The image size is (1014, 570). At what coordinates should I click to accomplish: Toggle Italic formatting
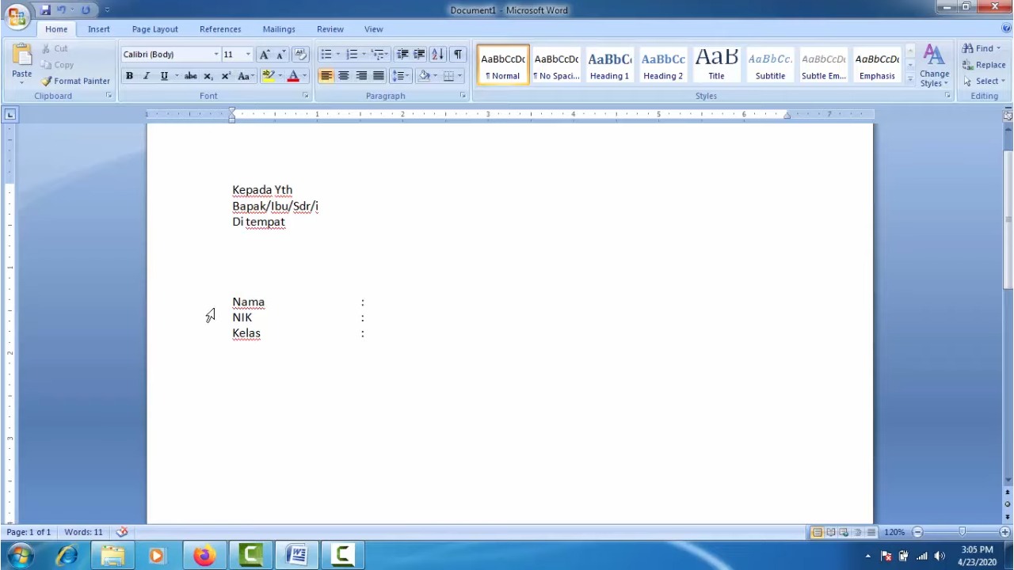pyautogui.click(x=147, y=76)
